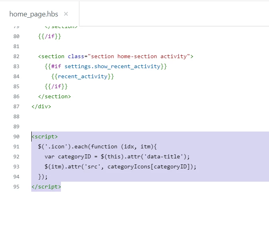The image size is (269, 243).
Task: Click the {{/if}} on line 80
Action: tap(50, 36)
